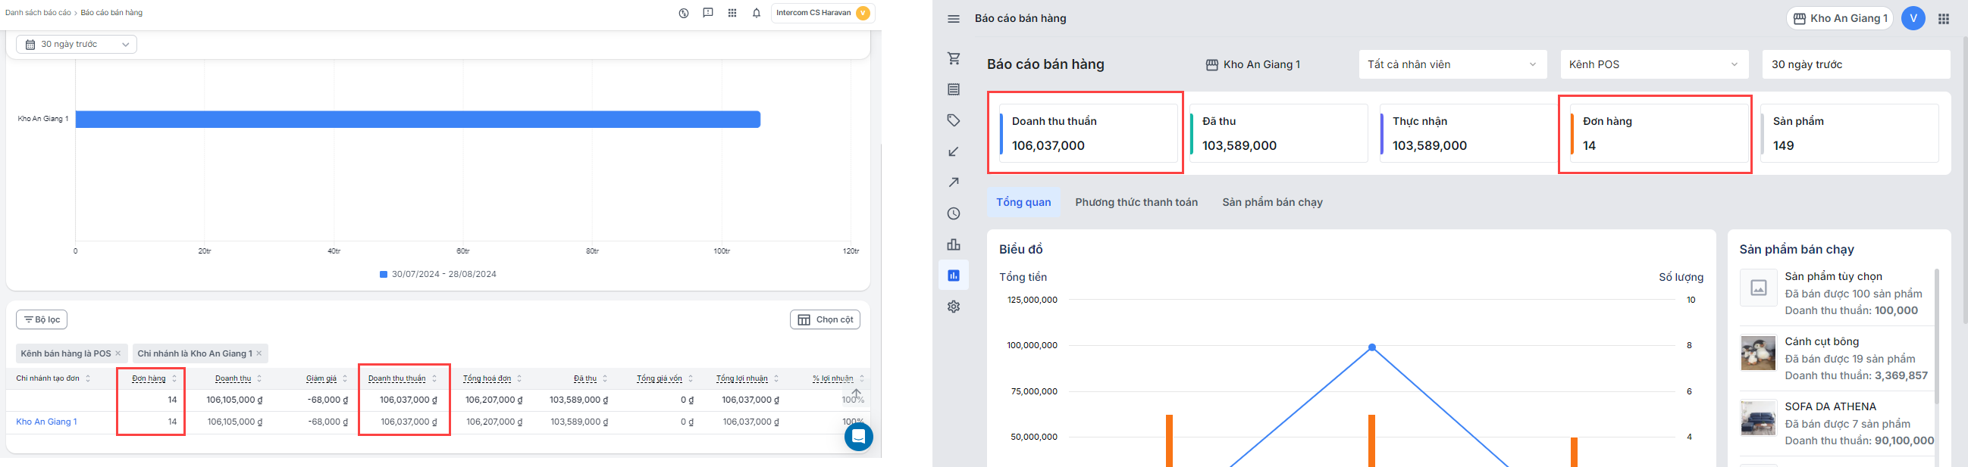
Task: Toggle the hamburger menu in POS header
Action: pos(954,19)
